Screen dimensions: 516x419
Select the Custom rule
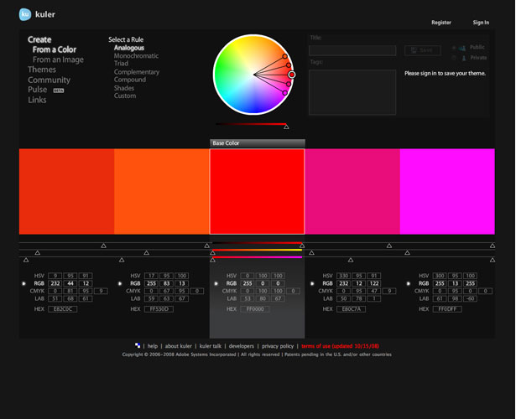coord(125,96)
